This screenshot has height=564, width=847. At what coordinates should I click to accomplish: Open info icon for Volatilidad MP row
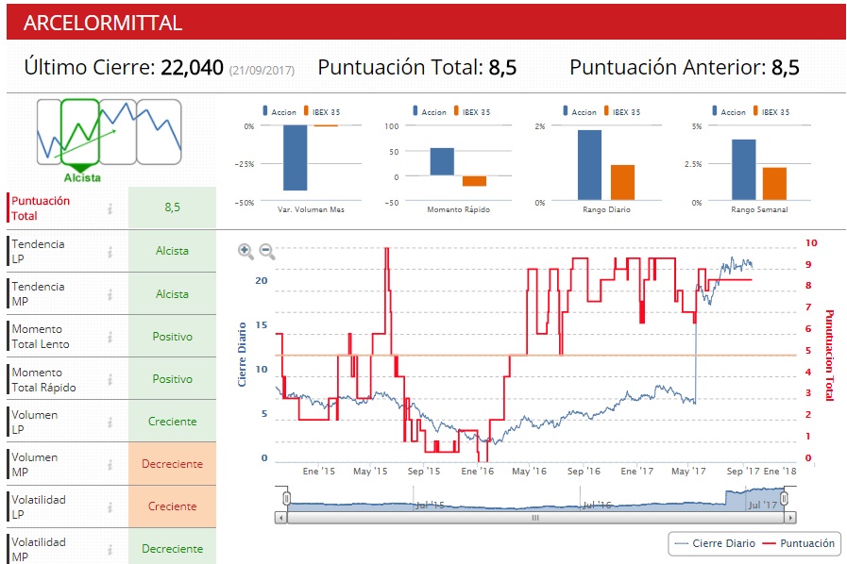110,550
